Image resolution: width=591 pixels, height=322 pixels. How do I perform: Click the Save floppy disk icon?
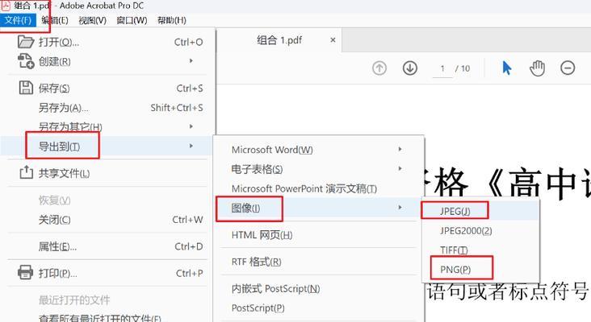click(26, 88)
